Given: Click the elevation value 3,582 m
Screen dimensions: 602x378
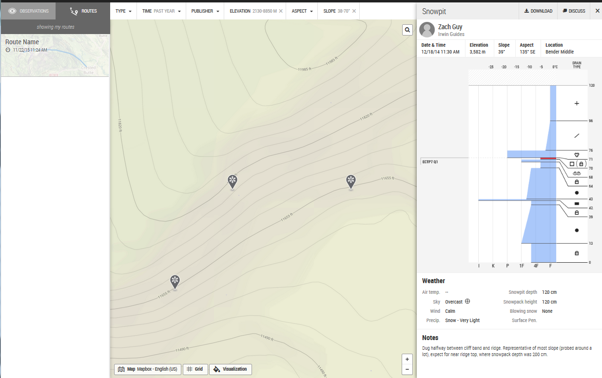Looking at the screenshot, I should click(x=478, y=52).
